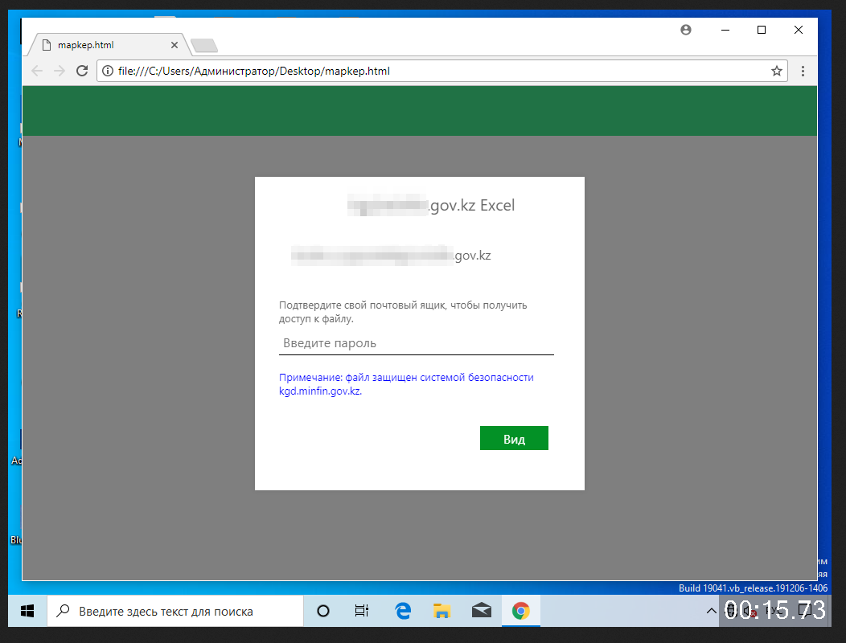Click Chrome icon on the taskbar
Screen dimensions: 846x643
(x=520, y=611)
